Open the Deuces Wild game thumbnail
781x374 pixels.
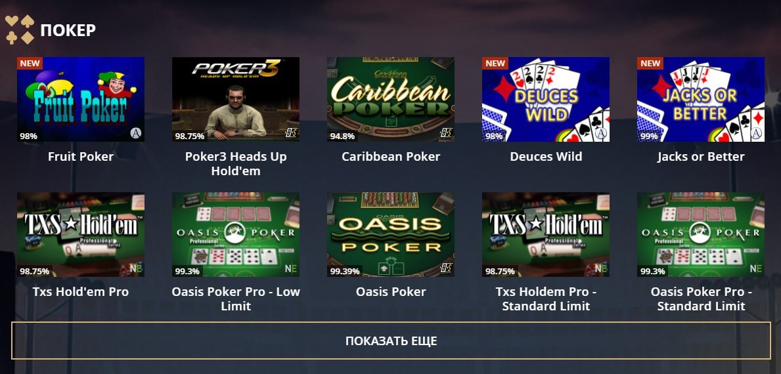545,99
